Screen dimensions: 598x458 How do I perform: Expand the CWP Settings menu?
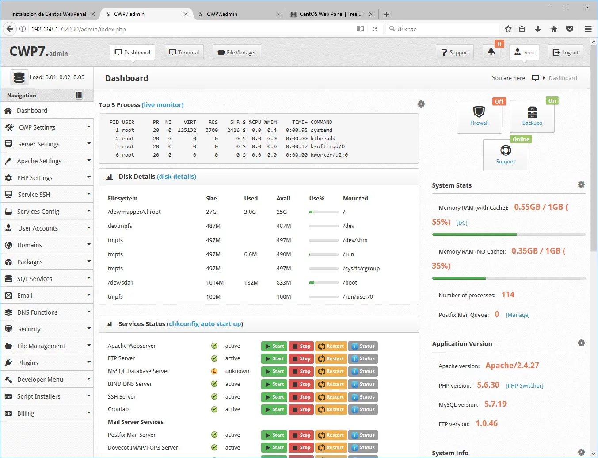[47, 127]
